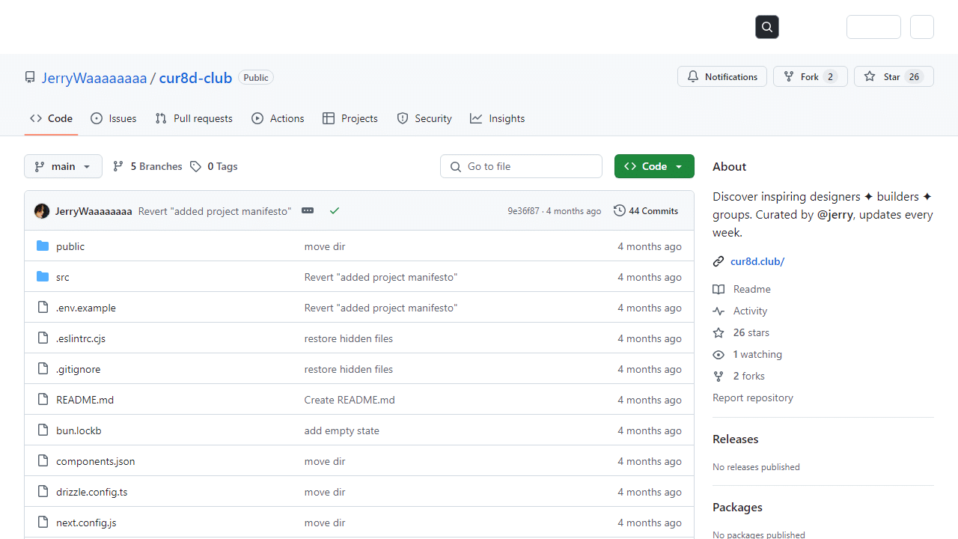Click the public folder icon

tap(43, 246)
